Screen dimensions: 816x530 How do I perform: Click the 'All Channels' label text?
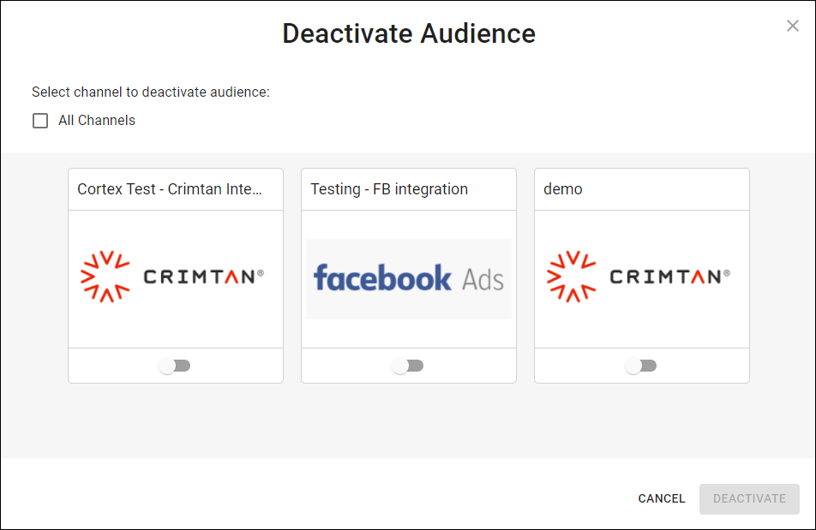97,121
